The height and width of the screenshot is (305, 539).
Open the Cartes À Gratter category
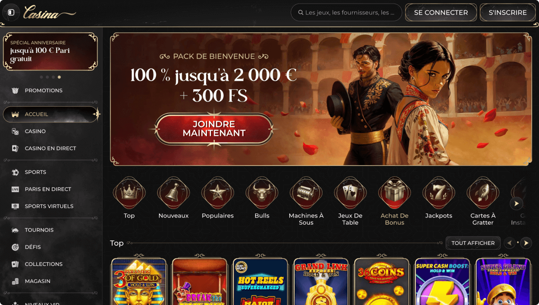[x=483, y=193]
